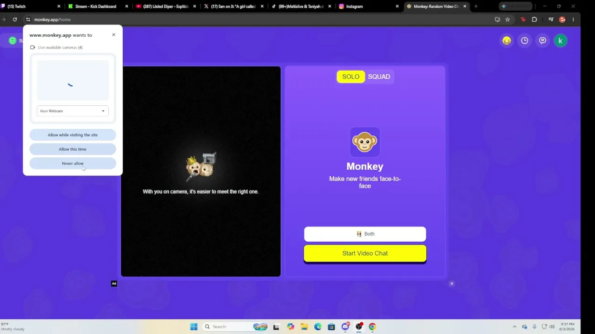Select the SOLO mode toggle
Viewport: 595px width, 334px height.
(x=351, y=77)
